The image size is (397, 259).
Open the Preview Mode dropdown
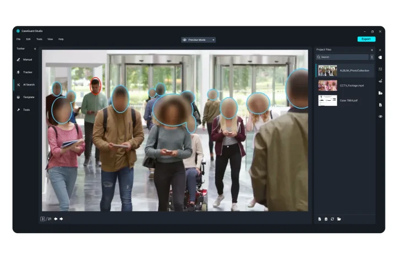pos(198,40)
